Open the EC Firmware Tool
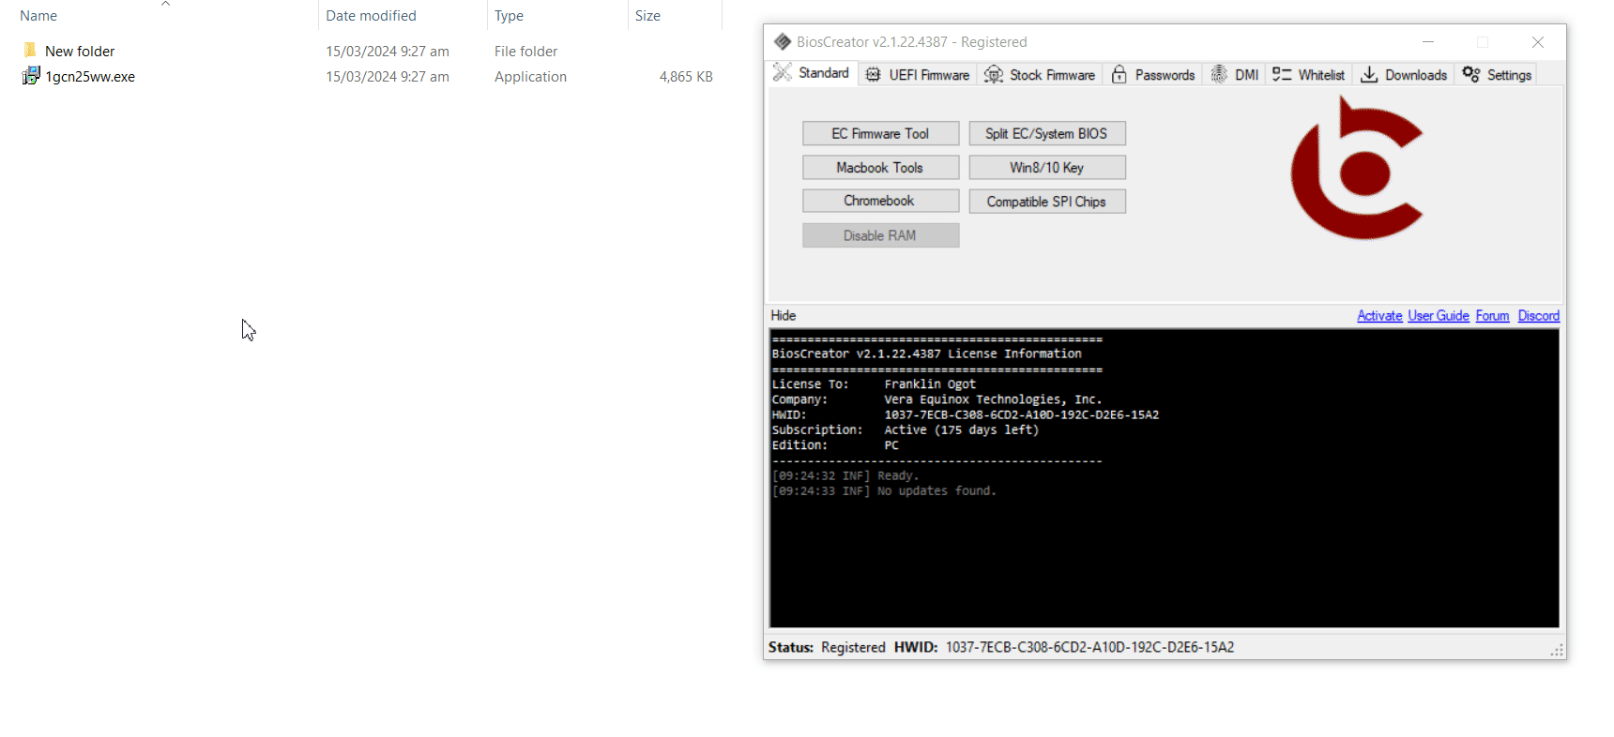This screenshot has height=737, width=1614. pos(880,133)
